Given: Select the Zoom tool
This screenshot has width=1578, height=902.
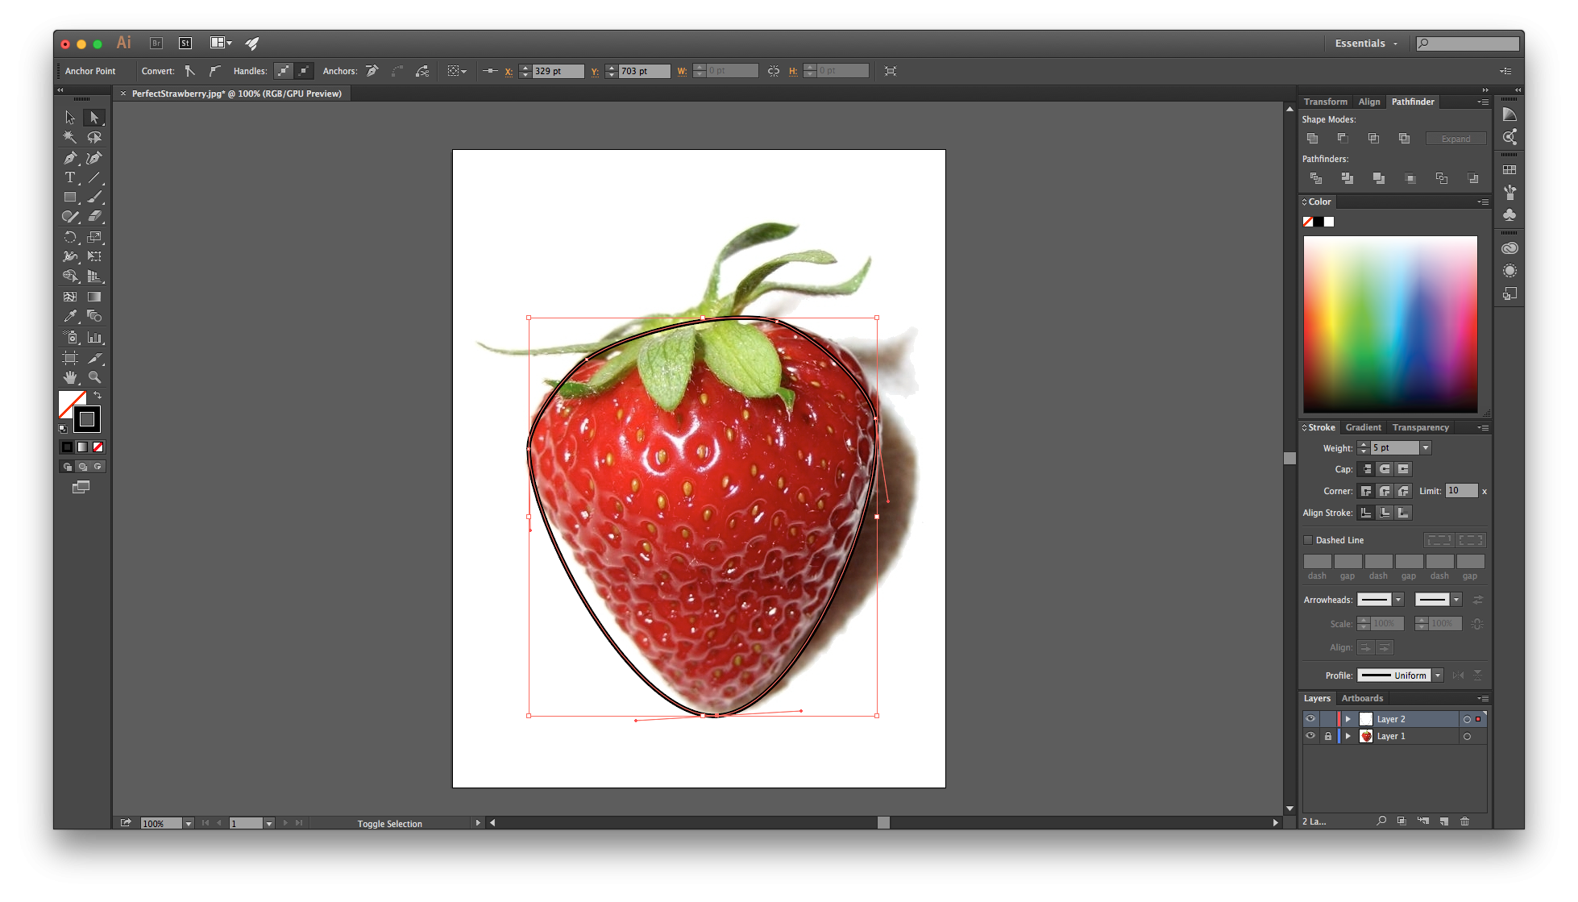Looking at the screenshot, I should [96, 376].
